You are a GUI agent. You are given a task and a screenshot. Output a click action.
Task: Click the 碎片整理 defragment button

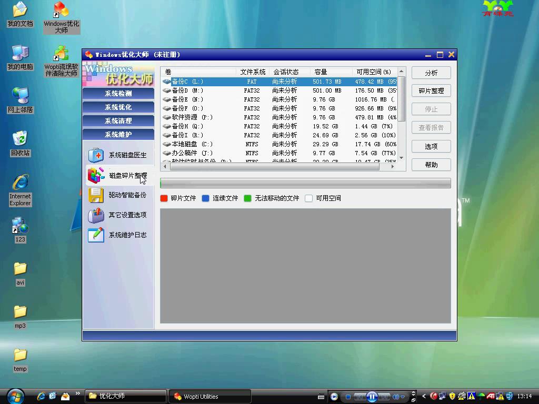click(x=431, y=91)
